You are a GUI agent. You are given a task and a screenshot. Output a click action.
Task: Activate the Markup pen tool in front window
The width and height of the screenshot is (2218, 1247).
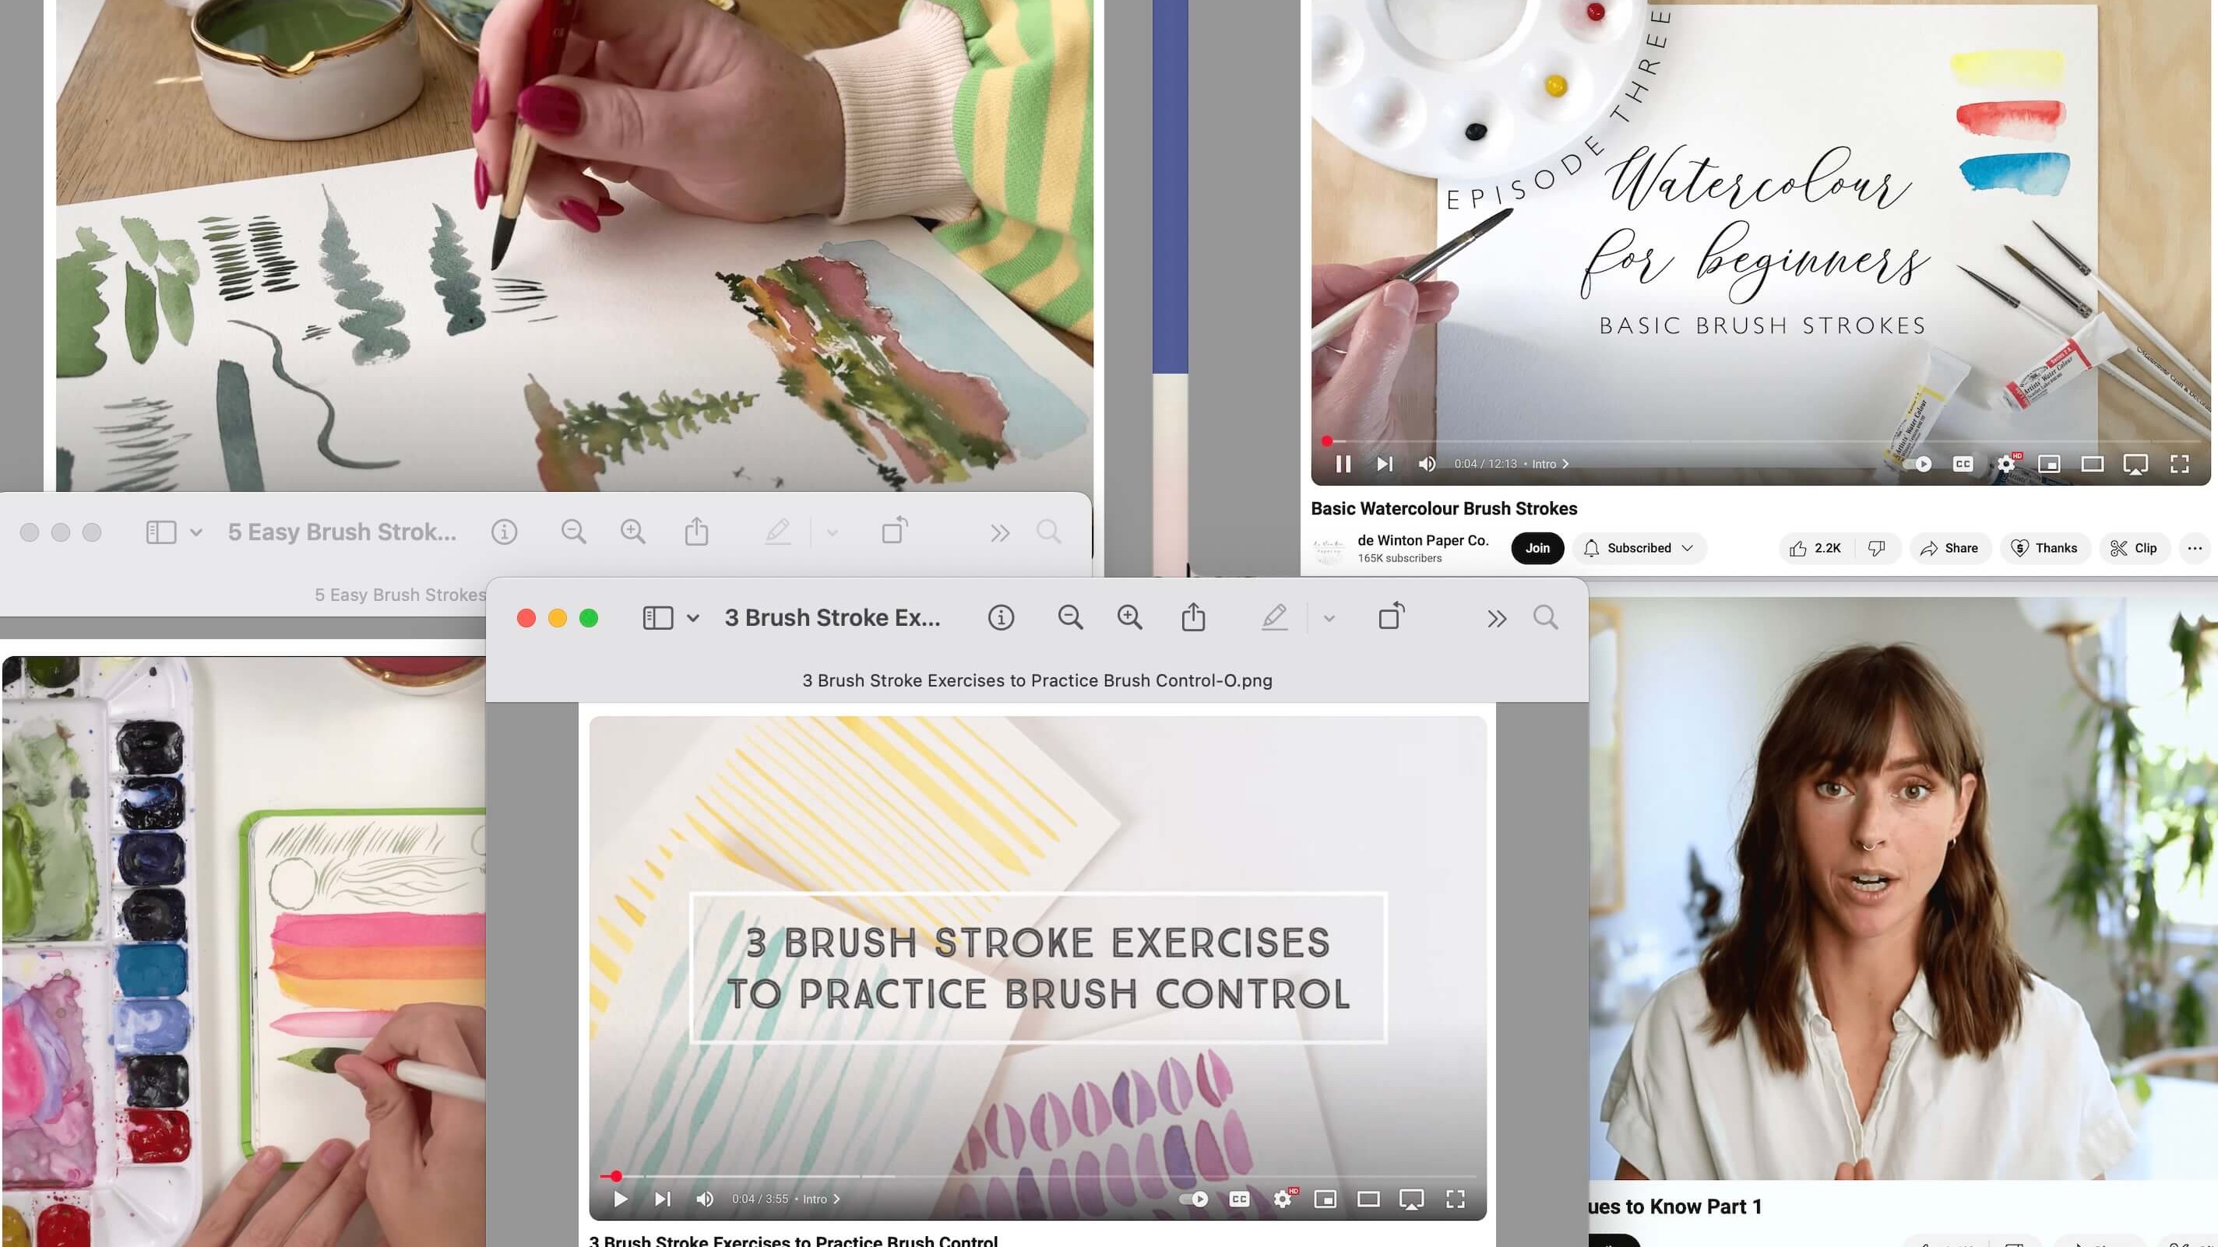click(1274, 617)
